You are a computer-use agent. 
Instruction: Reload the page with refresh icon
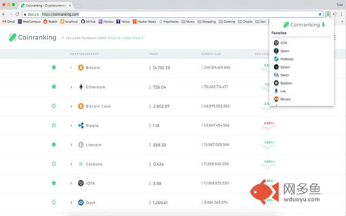pyautogui.click(x=17, y=14)
